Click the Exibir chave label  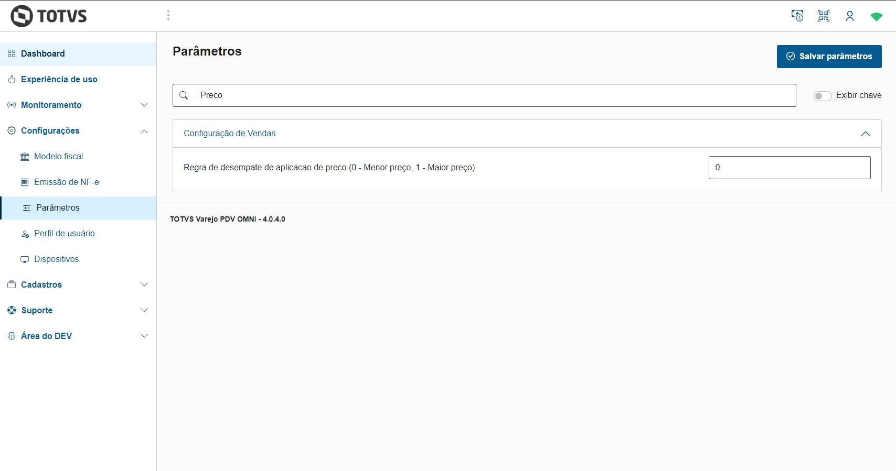(x=859, y=95)
